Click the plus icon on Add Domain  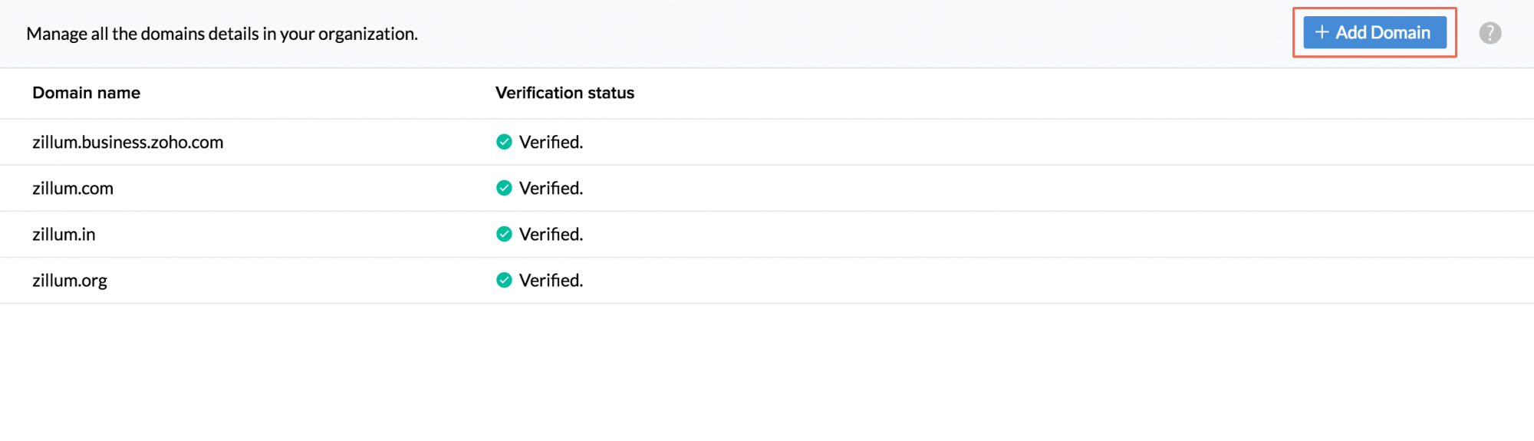coord(1322,32)
